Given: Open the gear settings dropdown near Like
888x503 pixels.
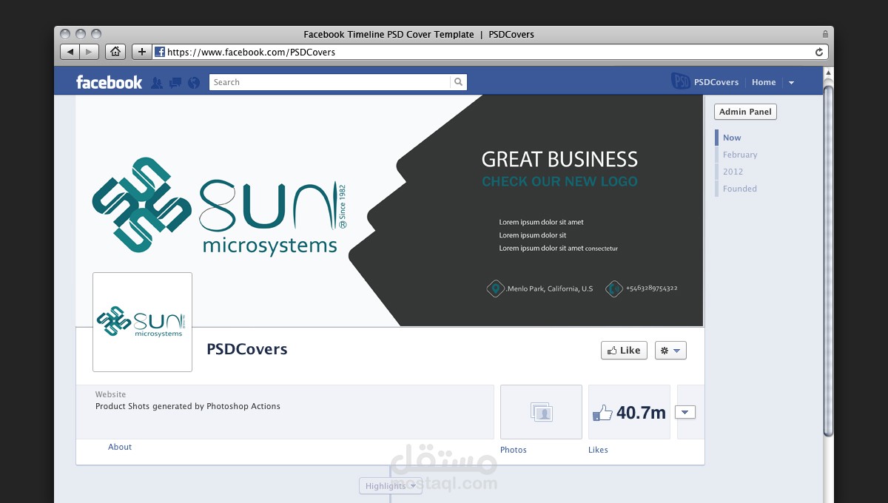Looking at the screenshot, I should pyautogui.click(x=670, y=351).
